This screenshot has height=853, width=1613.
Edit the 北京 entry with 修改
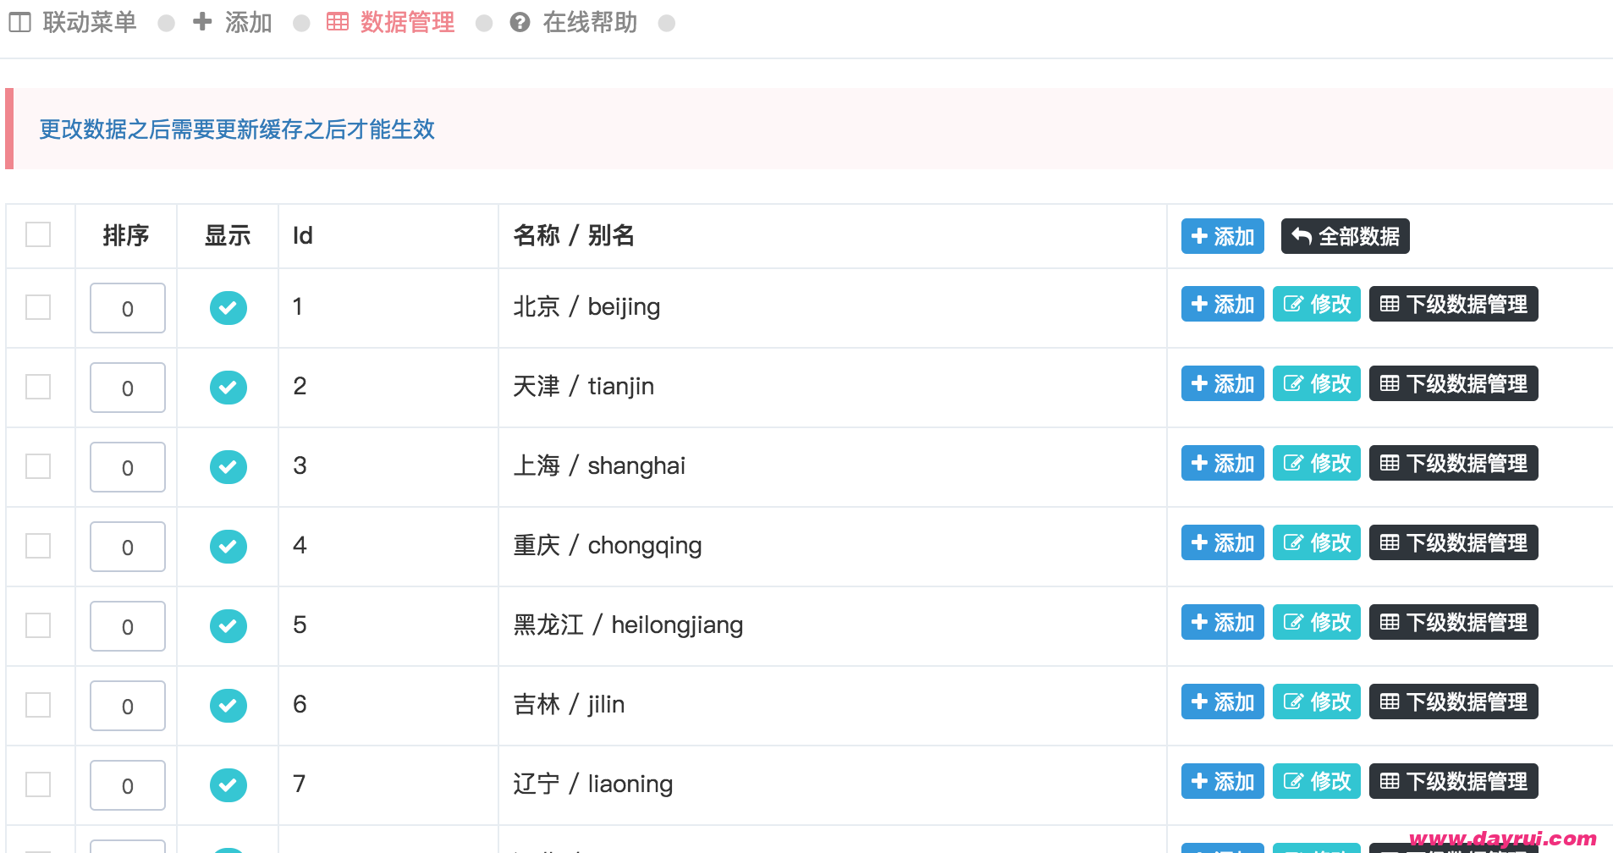tap(1317, 304)
